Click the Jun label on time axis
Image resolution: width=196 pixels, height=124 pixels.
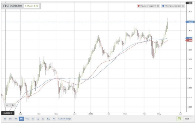tap(180, 114)
